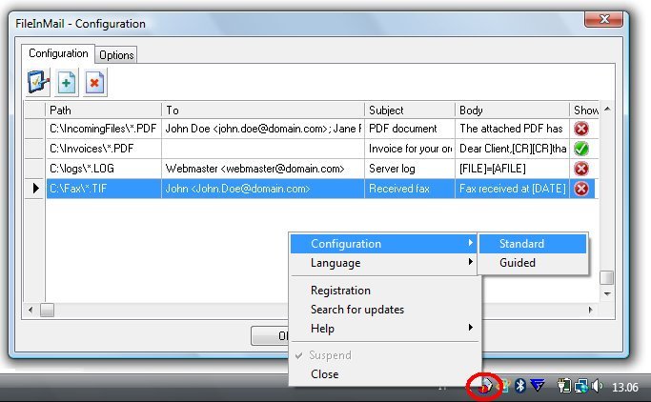Add a new configuration entry
651x402 pixels.
[67, 83]
